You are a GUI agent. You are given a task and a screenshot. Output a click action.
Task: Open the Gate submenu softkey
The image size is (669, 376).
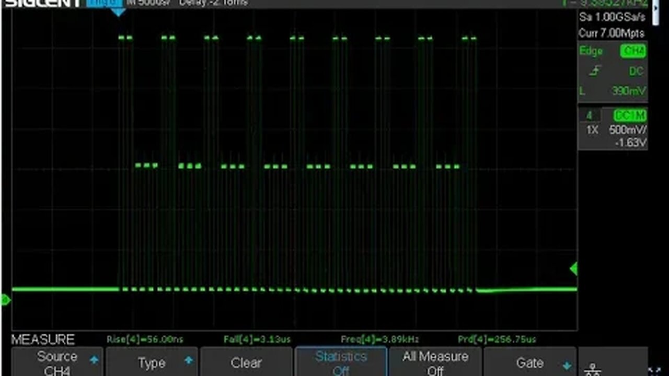coord(530,362)
